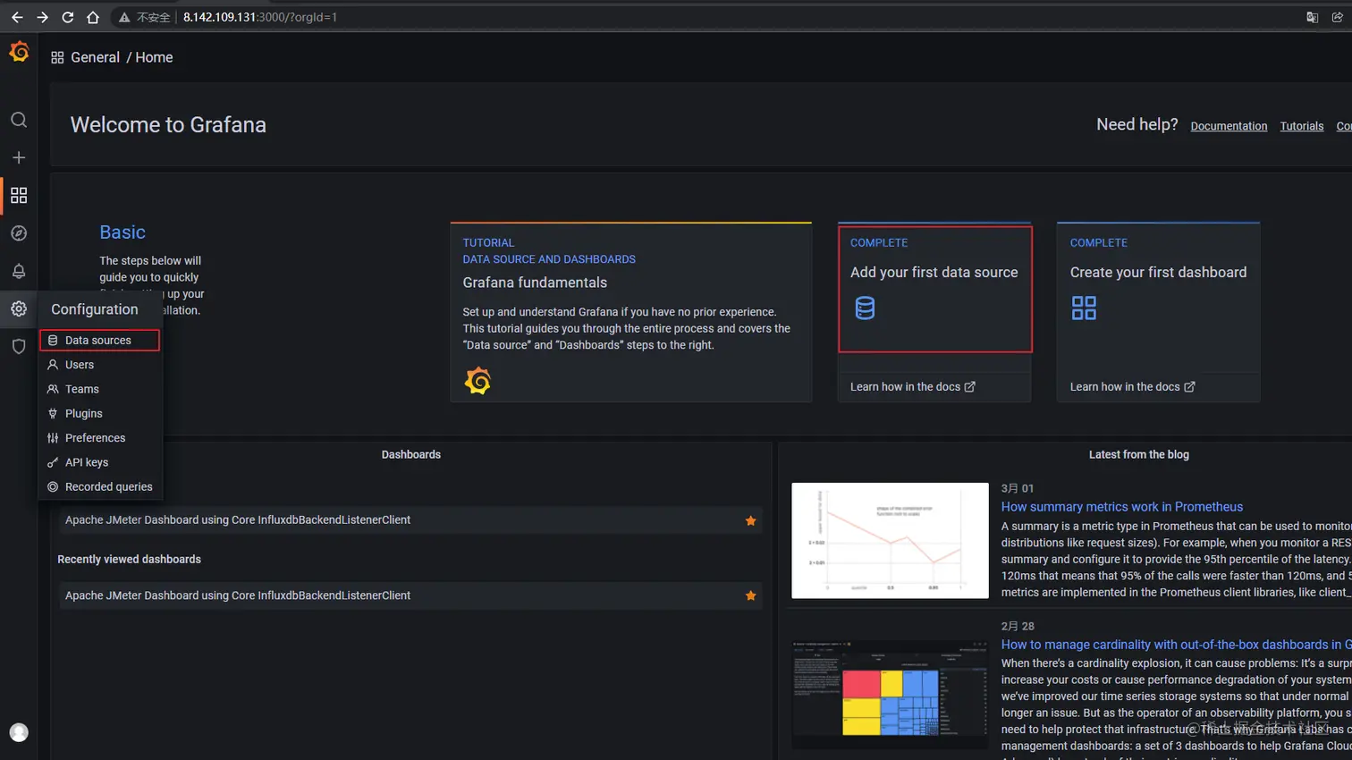The image size is (1352, 760).
Task: Open the Documentation link
Action: (x=1229, y=126)
